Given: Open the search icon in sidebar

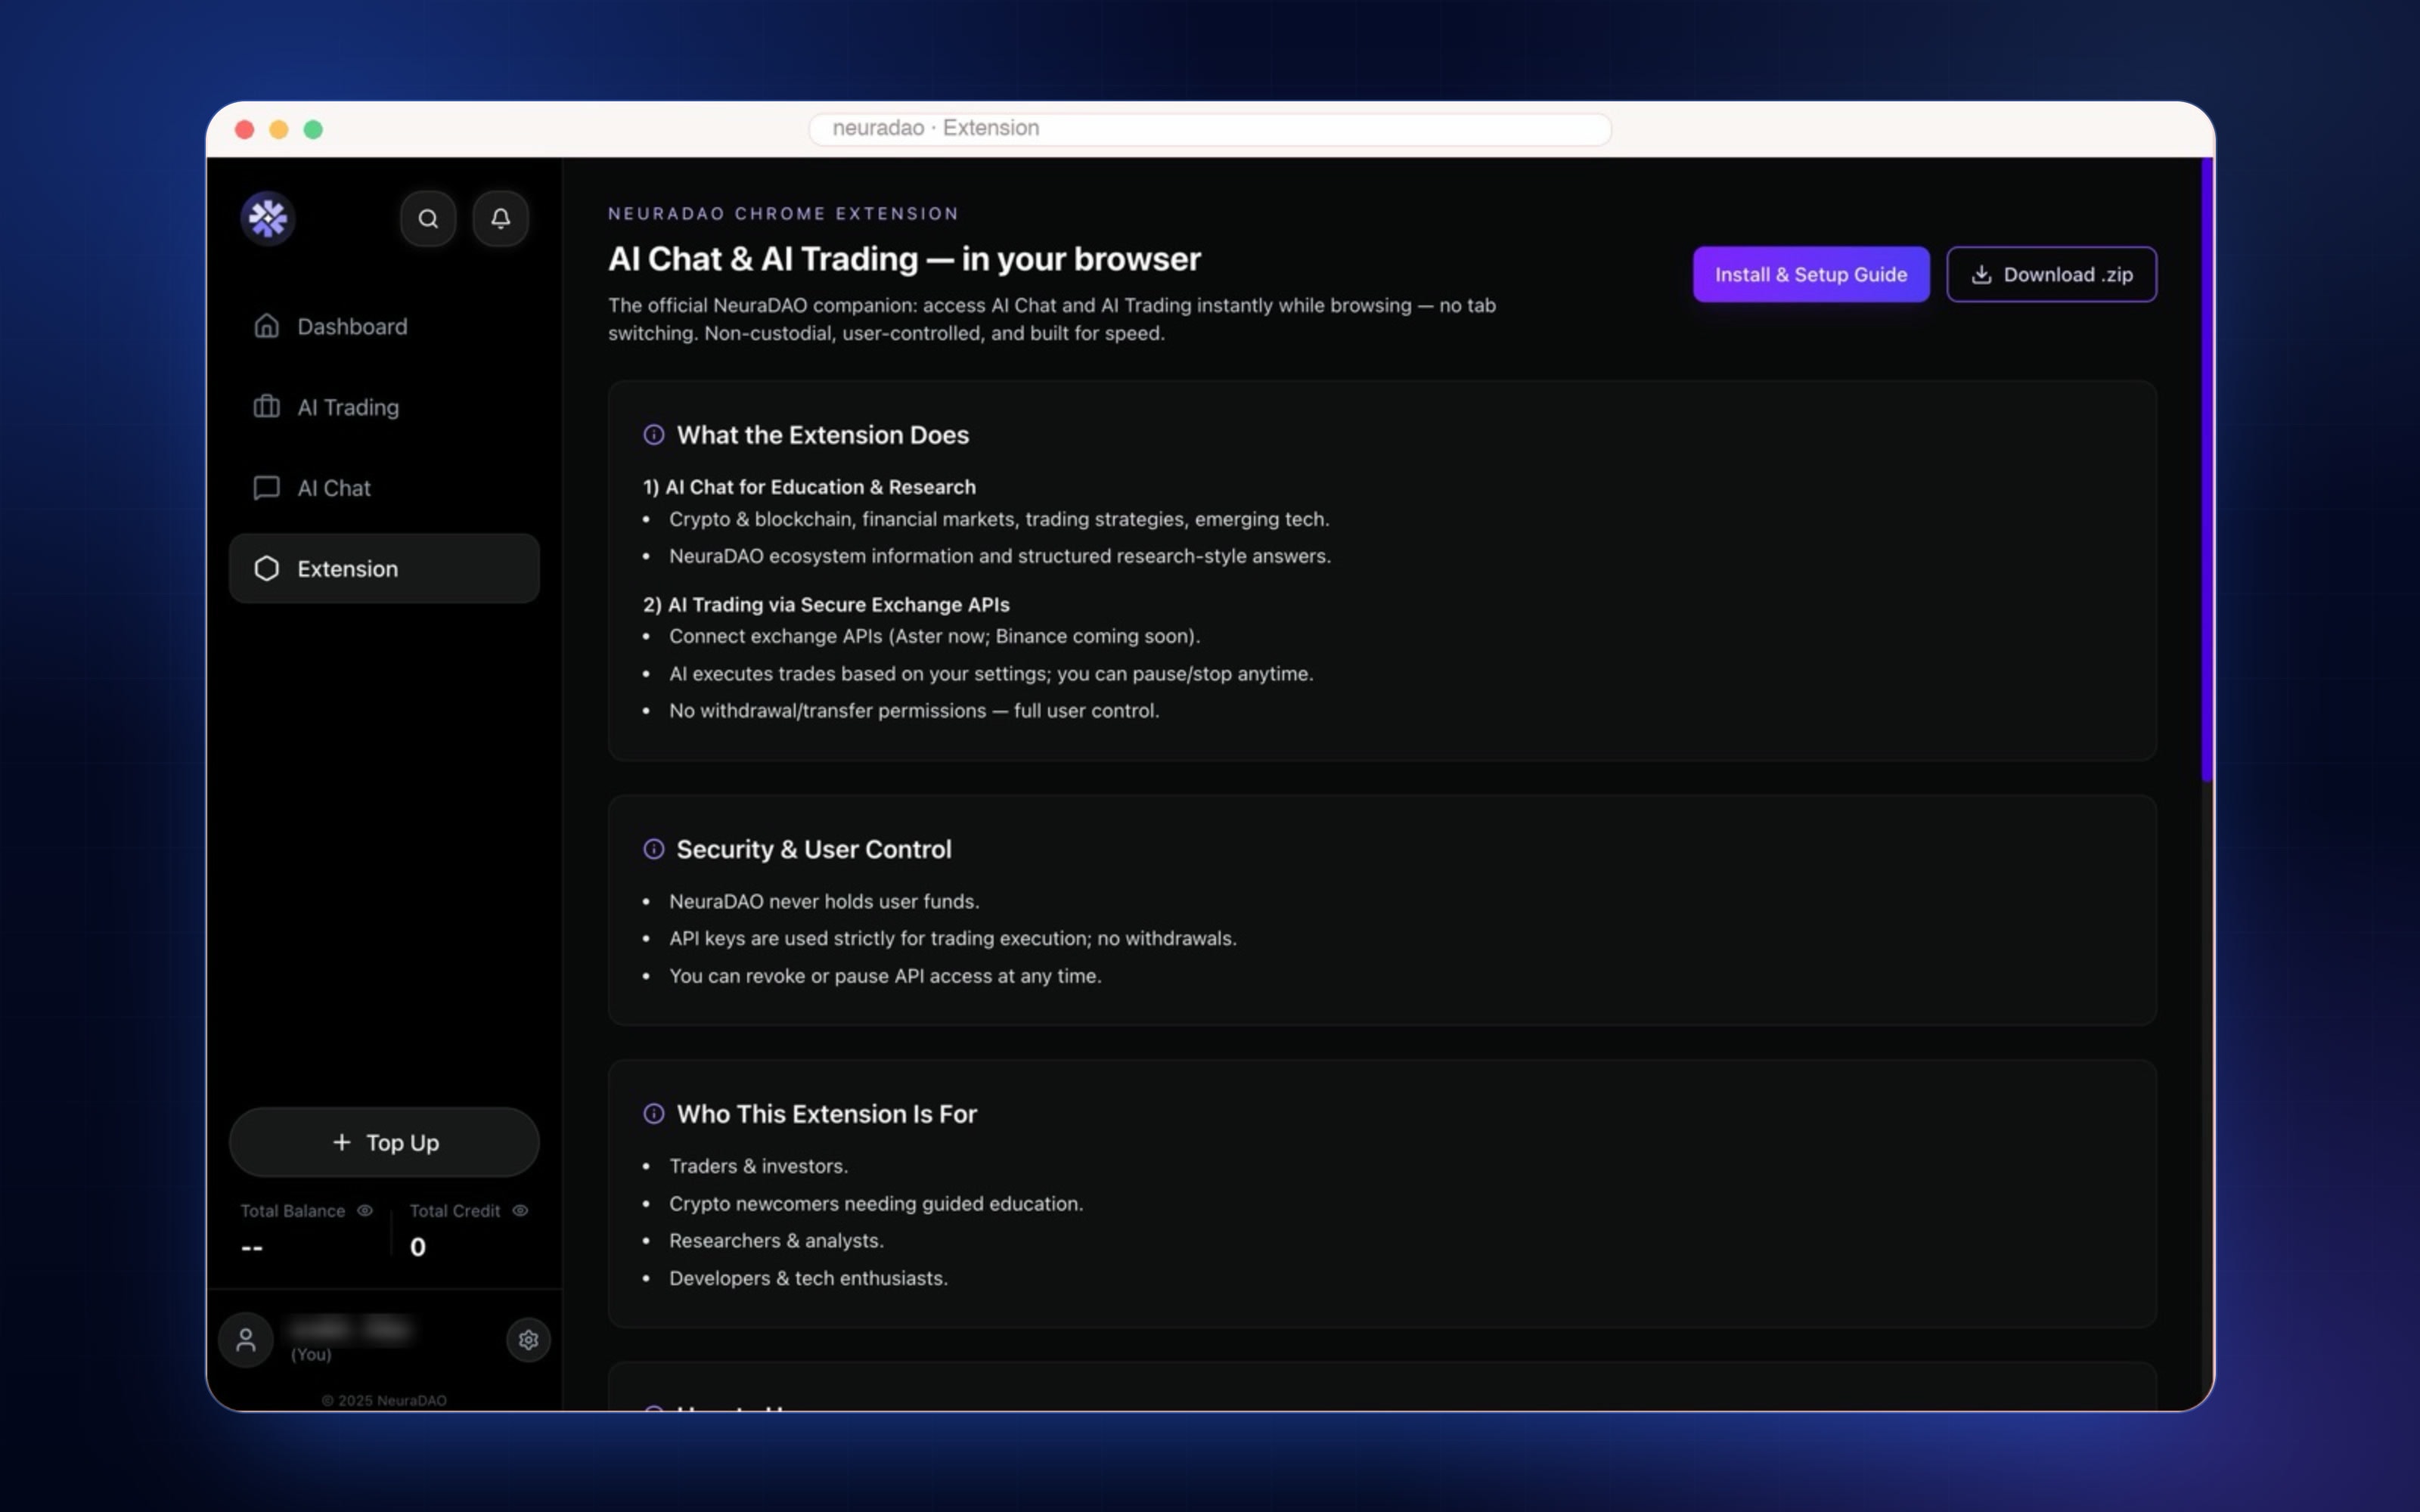Looking at the screenshot, I should (428, 218).
